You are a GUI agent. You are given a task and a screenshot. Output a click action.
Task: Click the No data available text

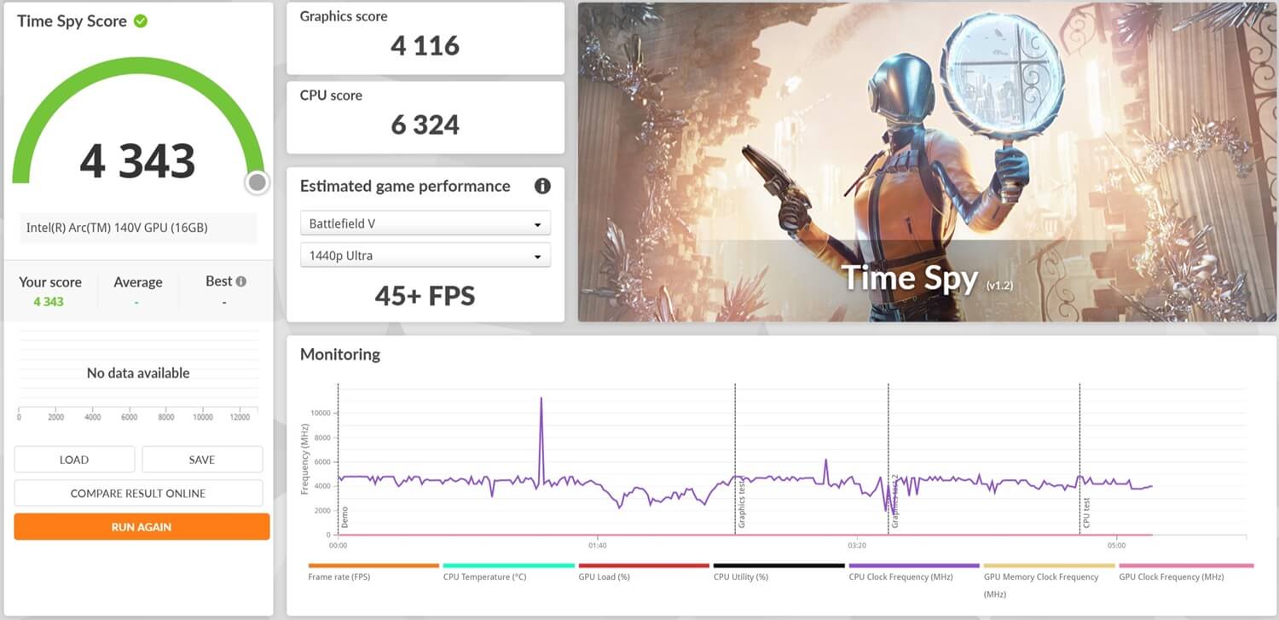(138, 373)
